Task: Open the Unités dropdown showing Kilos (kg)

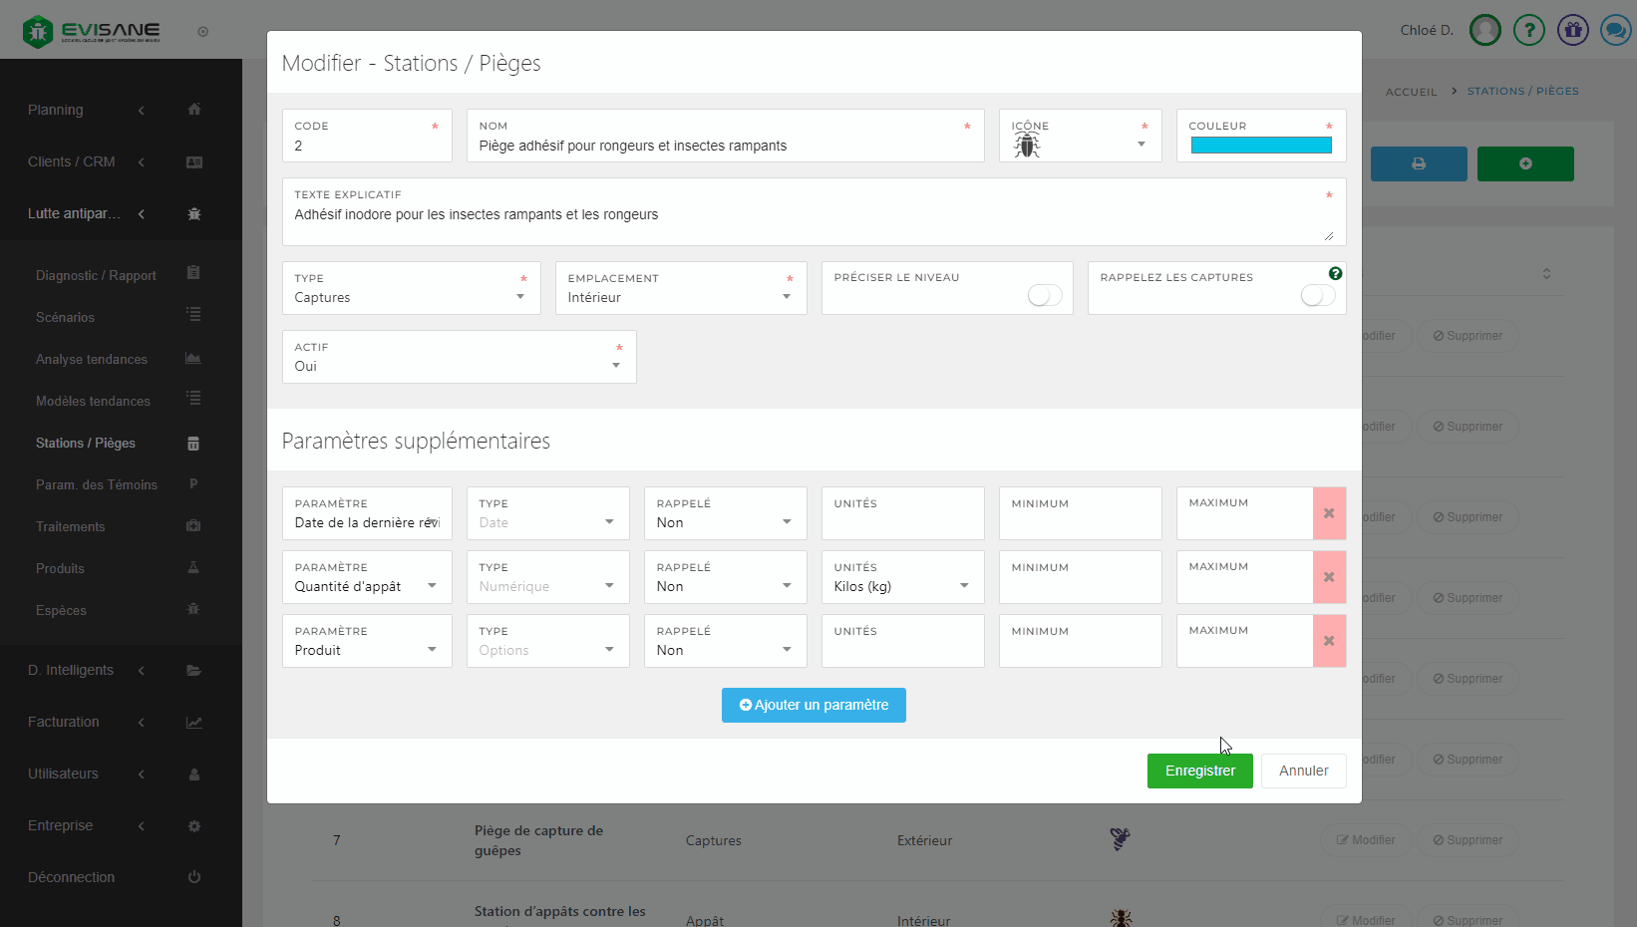Action: [901, 586]
